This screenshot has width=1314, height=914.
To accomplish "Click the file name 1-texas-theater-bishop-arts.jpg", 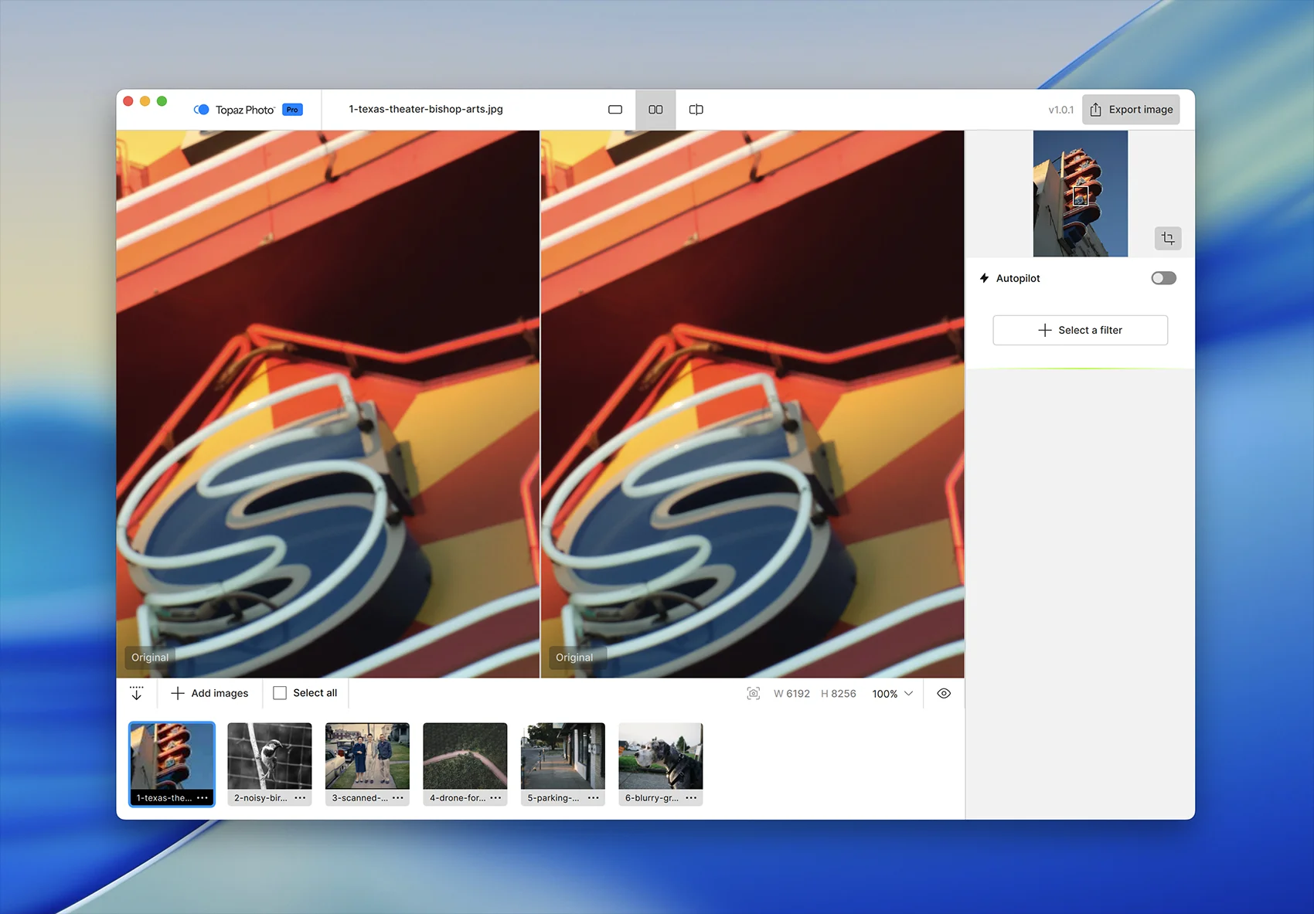I will (426, 109).
